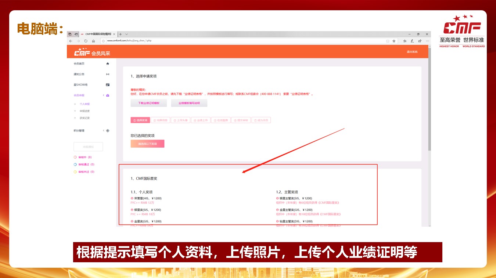
Task: Select step 5 在线缴费 tab
Action: pos(221,120)
